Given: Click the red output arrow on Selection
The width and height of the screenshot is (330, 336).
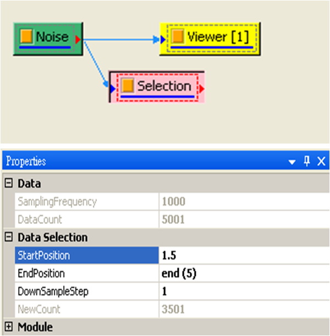Looking at the screenshot, I should coord(201,88).
